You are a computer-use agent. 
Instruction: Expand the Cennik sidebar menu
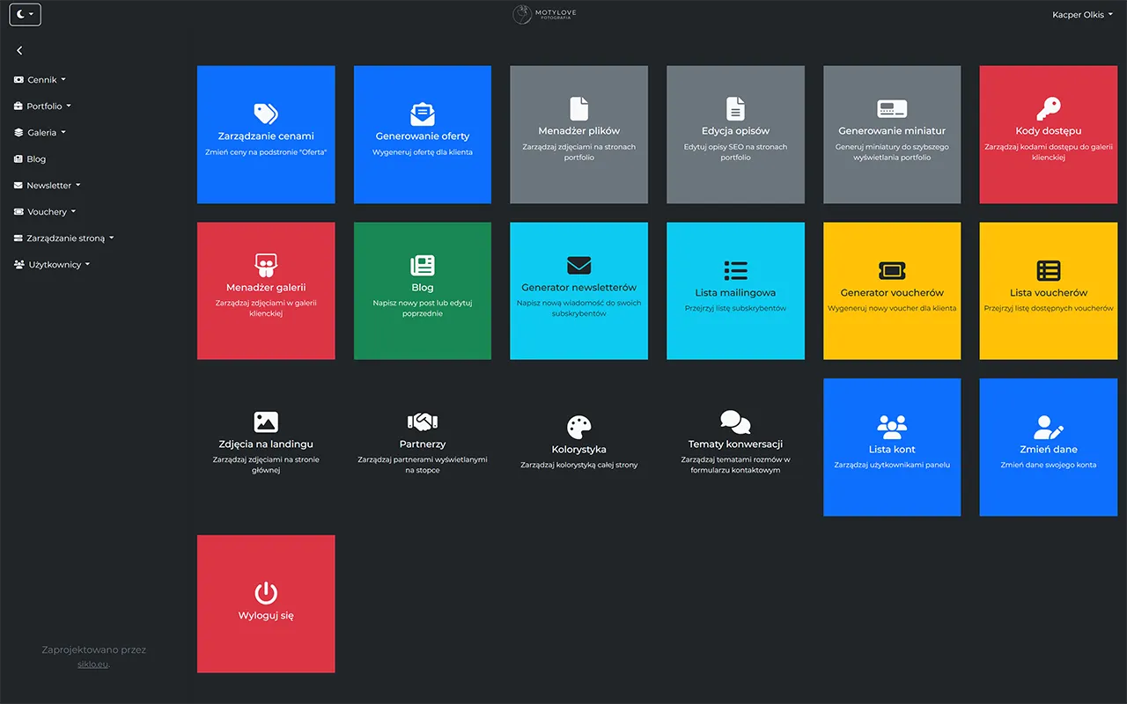coord(41,79)
